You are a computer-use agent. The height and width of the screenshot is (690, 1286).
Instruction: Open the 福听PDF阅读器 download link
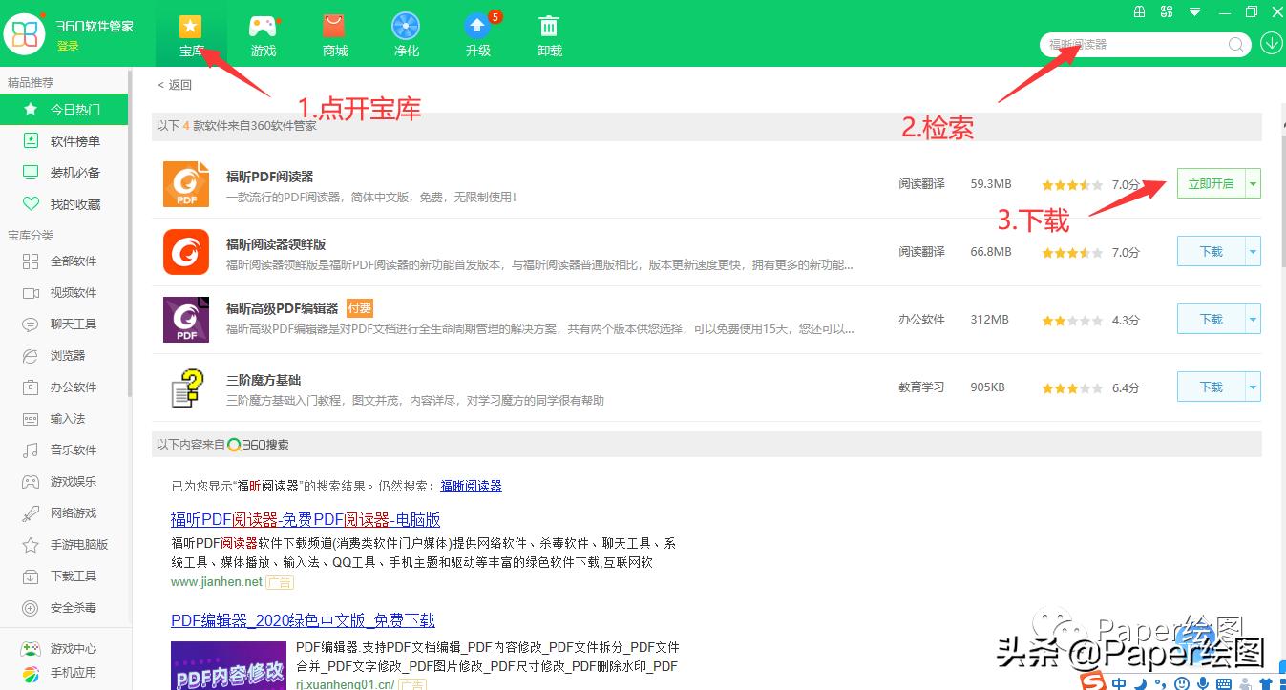click(306, 518)
